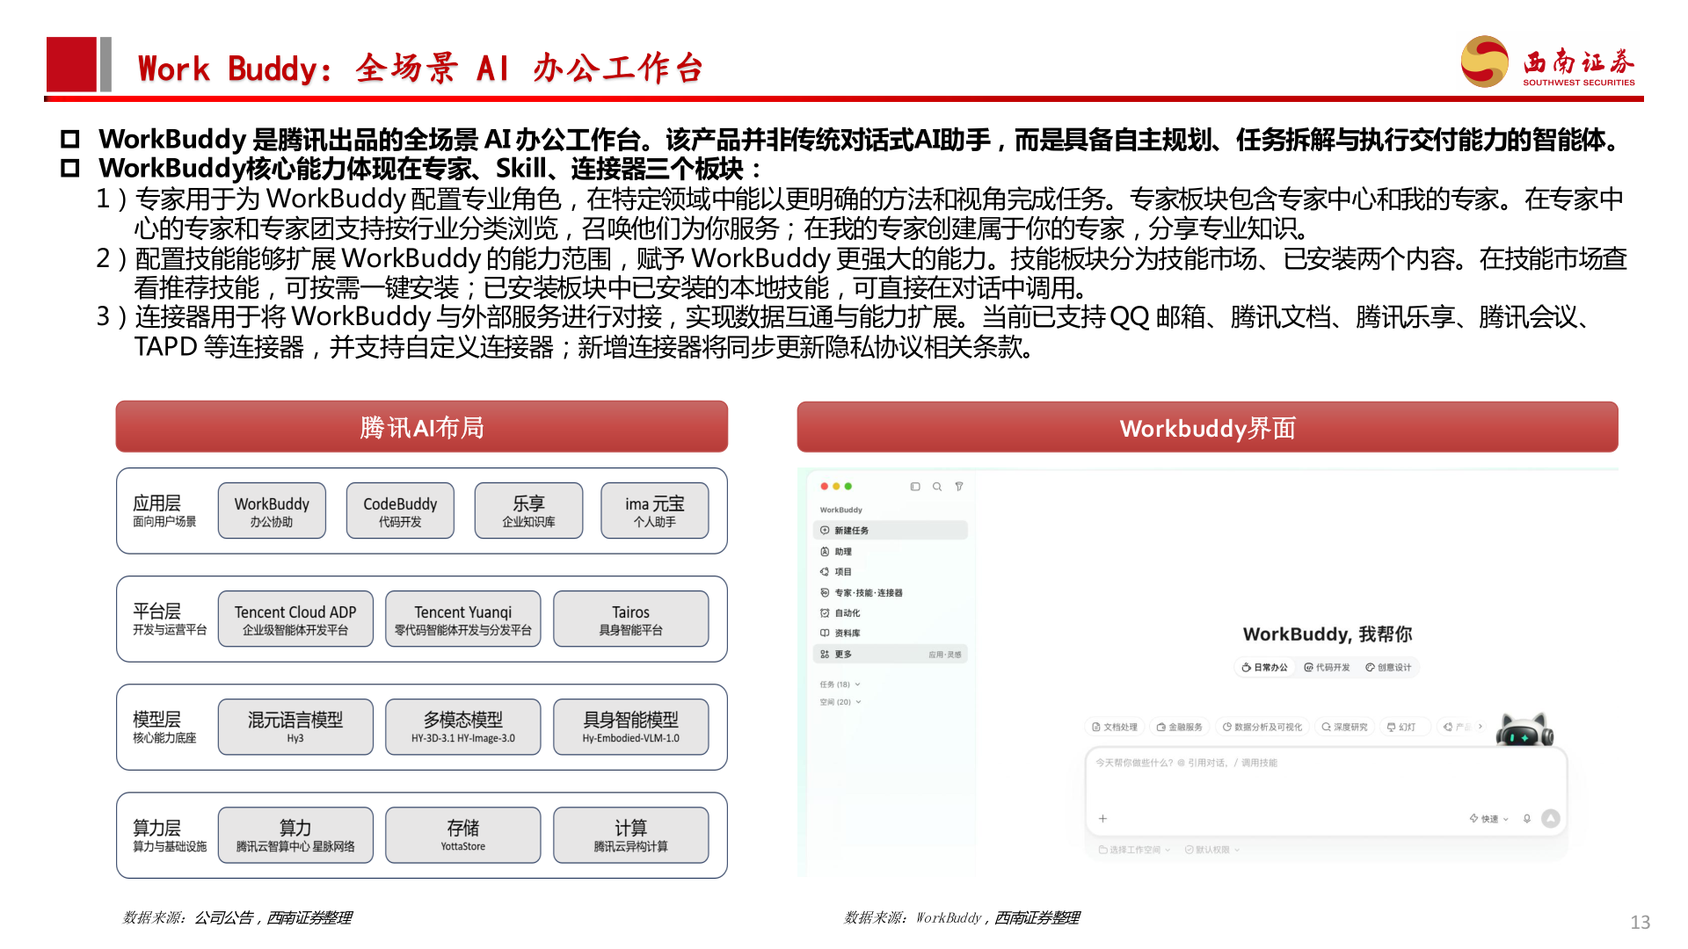This screenshot has width=1688, height=949.
Task: Show more suggestion chips with right arrow
Action: coord(1481,727)
